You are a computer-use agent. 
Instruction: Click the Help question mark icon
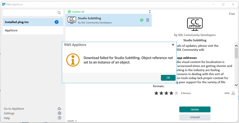[59, 118]
